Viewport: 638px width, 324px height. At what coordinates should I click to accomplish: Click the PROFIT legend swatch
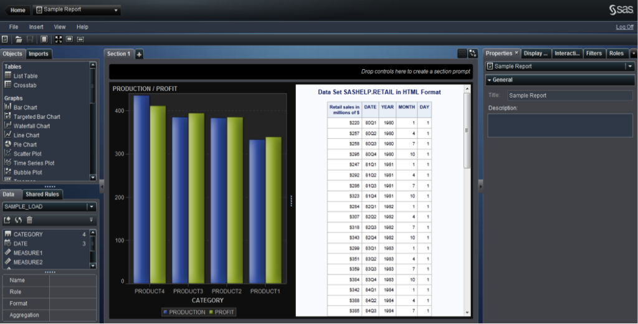coord(211,312)
